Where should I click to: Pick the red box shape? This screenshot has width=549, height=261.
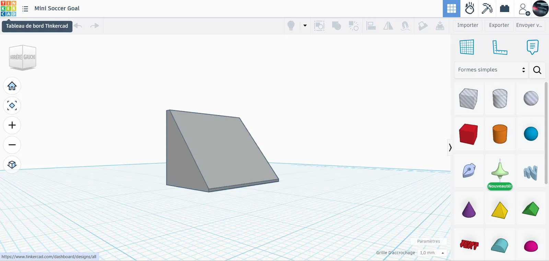(x=468, y=134)
